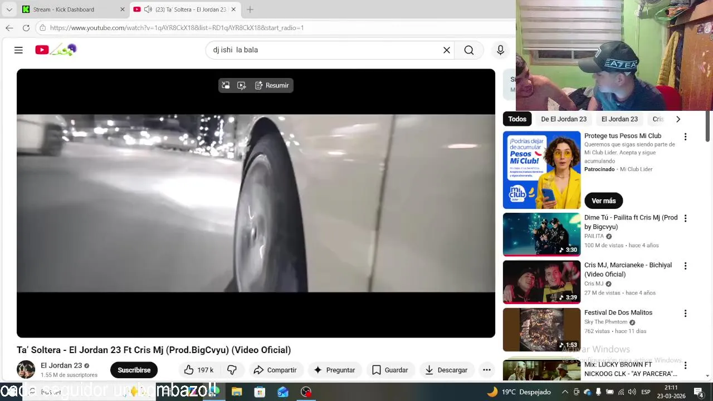The height and width of the screenshot is (401, 713).
Task: Open the YouTube hamburger guide menu
Action: [18, 50]
